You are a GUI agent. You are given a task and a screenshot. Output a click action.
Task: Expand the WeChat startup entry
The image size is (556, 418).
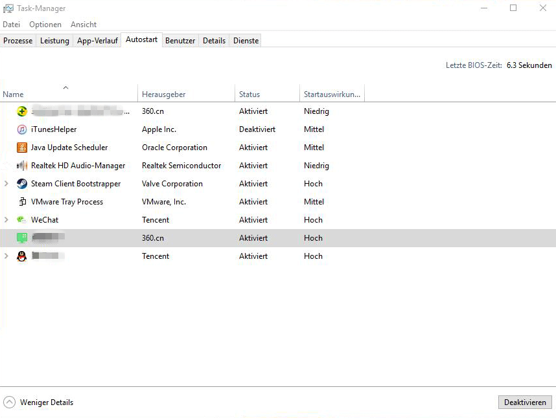click(x=6, y=220)
